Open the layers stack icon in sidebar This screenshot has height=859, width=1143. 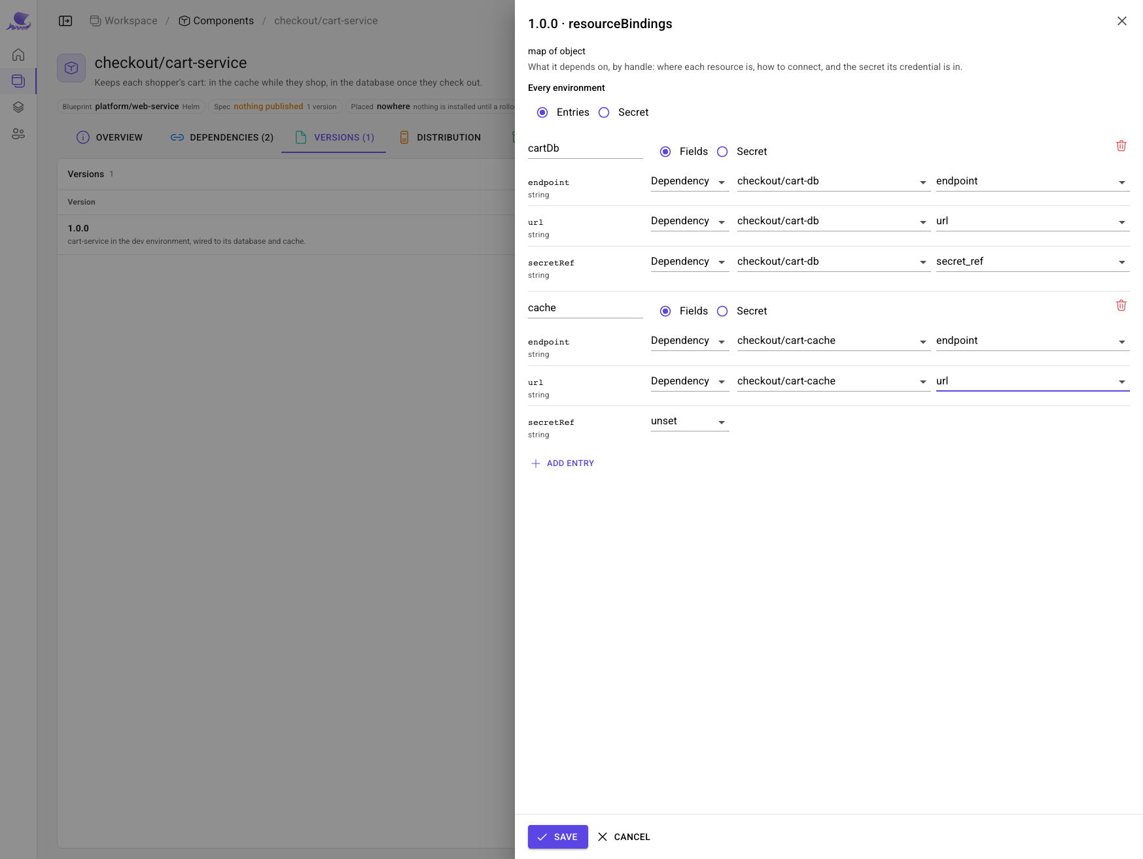(18, 107)
